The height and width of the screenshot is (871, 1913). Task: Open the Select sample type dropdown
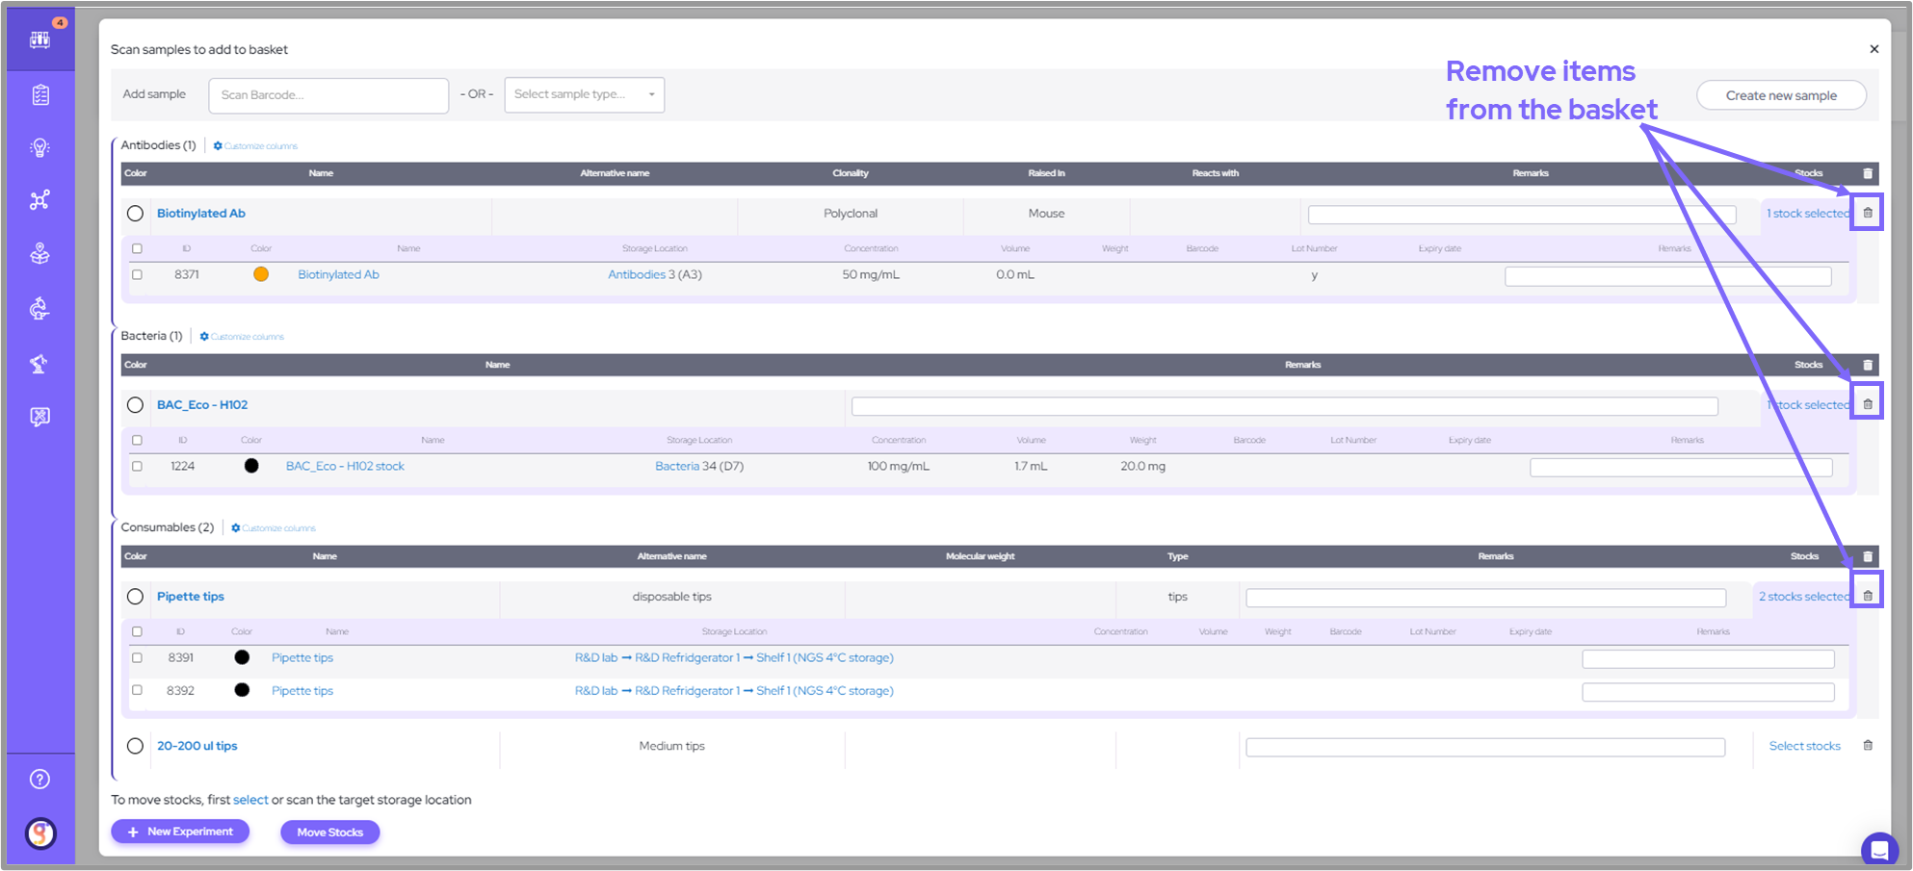584,94
